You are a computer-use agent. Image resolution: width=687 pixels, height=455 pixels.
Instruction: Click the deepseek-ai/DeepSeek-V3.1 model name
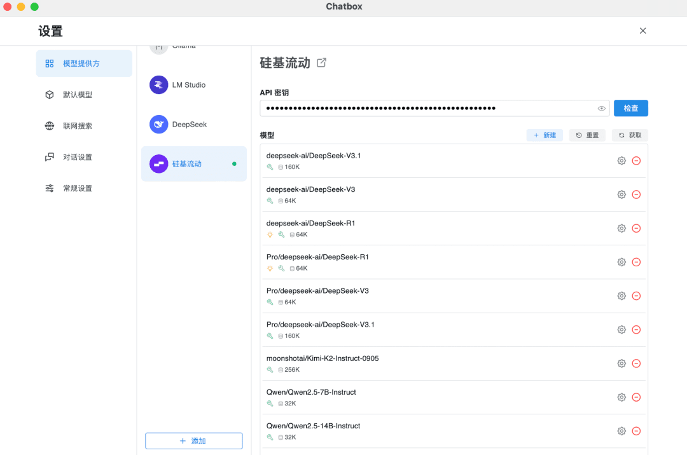pyautogui.click(x=314, y=156)
